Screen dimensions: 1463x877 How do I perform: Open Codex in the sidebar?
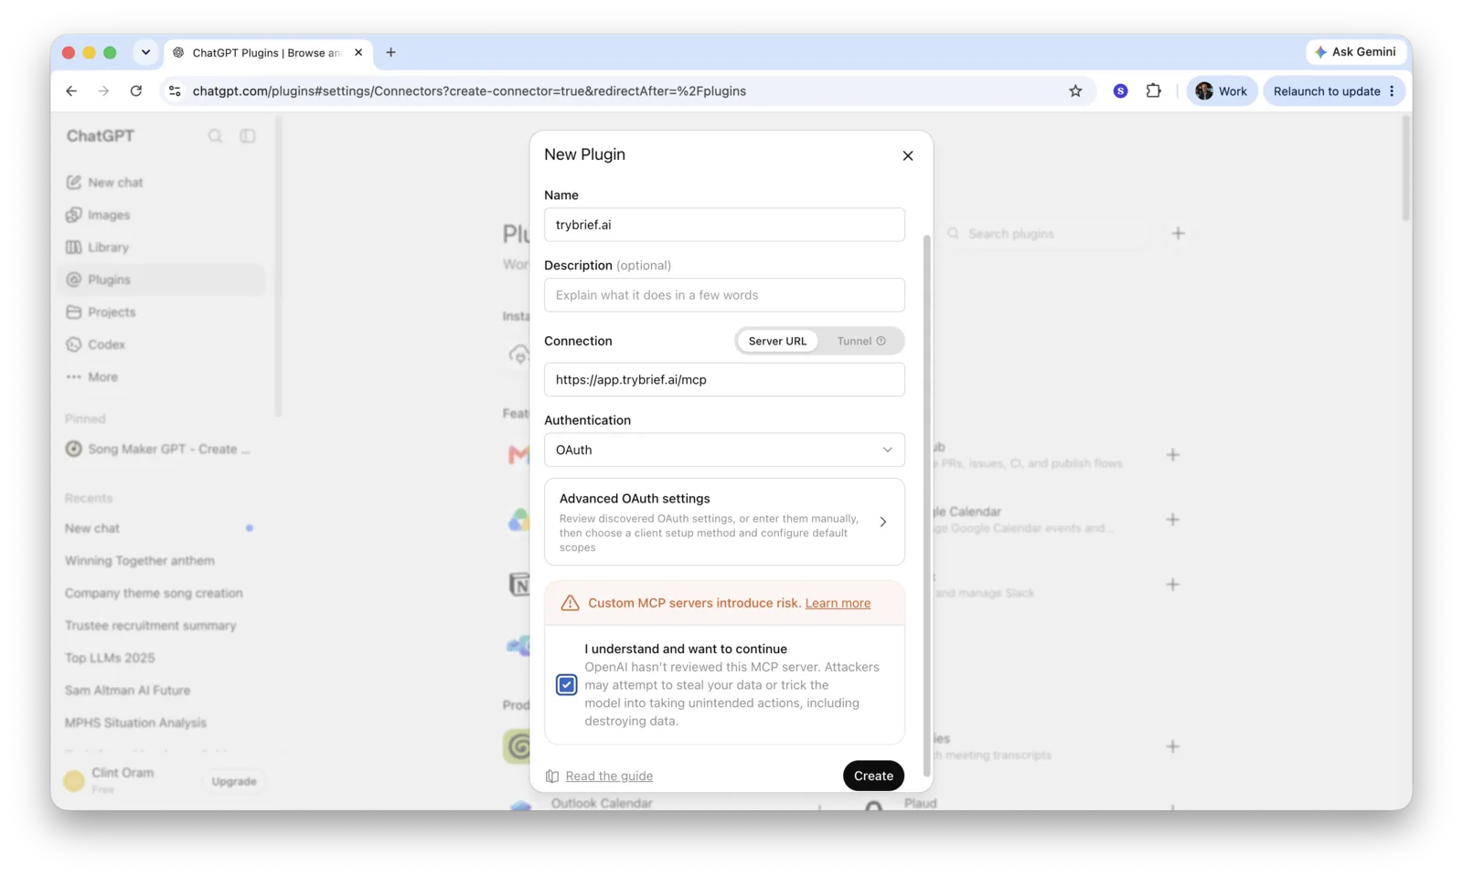tap(161, 345)
